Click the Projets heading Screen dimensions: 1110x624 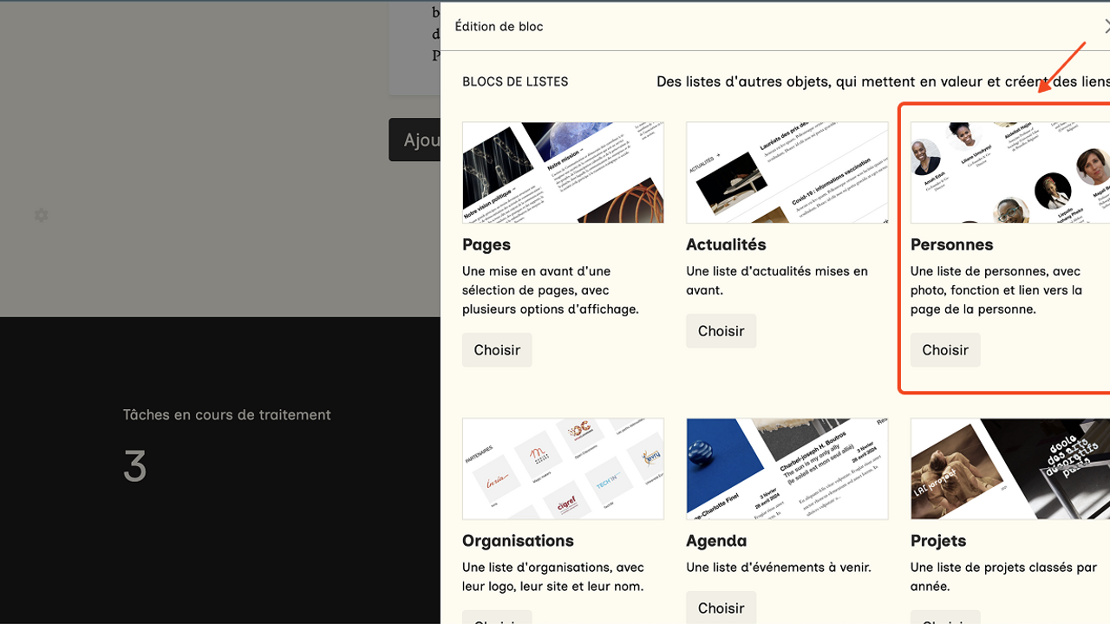pyautogui.click(x=938, y=541)
